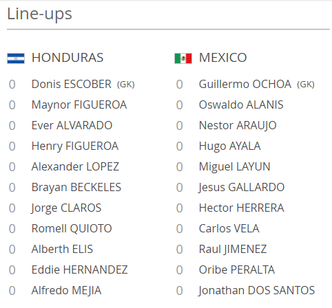The height and width of the screenshot is (308, 332).
Task: Select Jonathan DOS SANTOS entry
Action: tap(257, 291)
